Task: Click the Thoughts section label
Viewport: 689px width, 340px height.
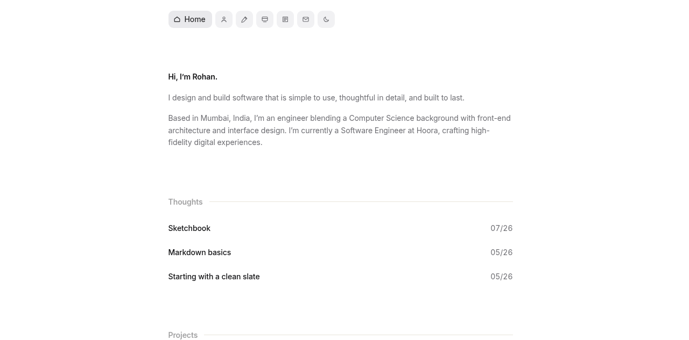Action: coord(185,202)
